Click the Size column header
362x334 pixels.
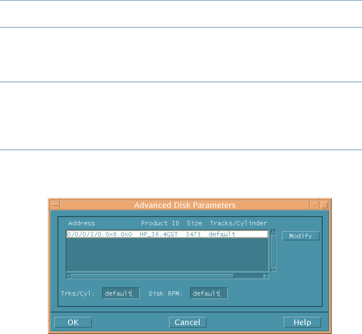[x=195, y=223]
